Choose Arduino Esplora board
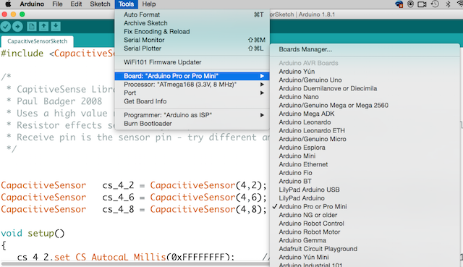The width and height of the screenshot is (463, 267). pyautogui.click(x=365, y=148)
